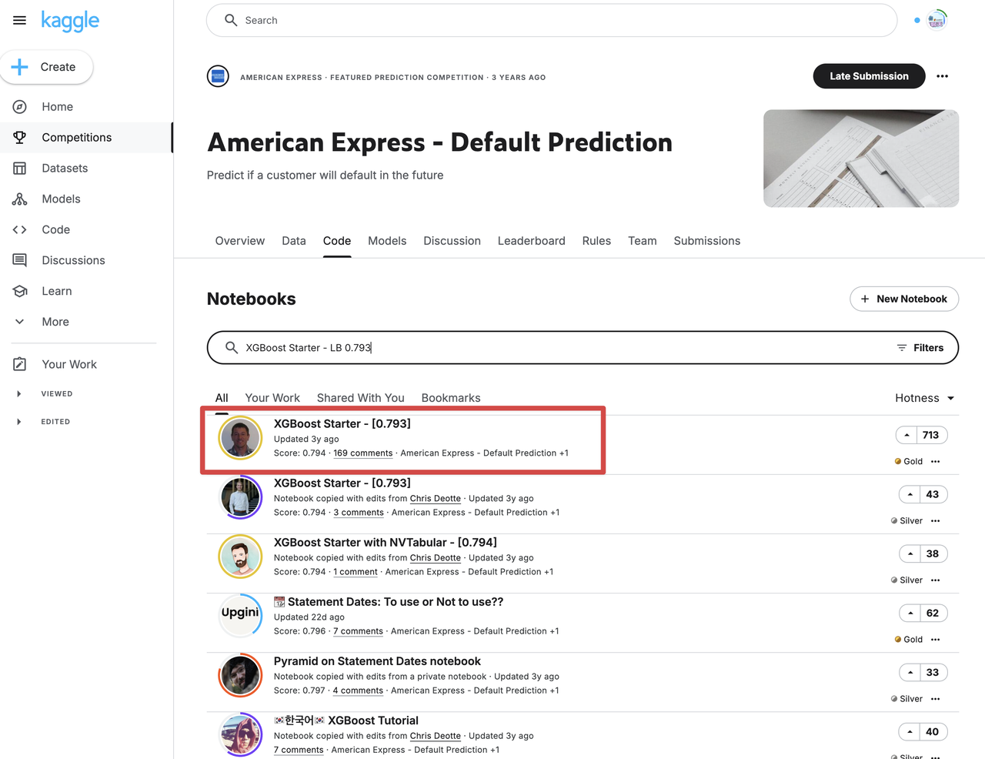Open the hamburger menu icon

(x=19, y=20)
